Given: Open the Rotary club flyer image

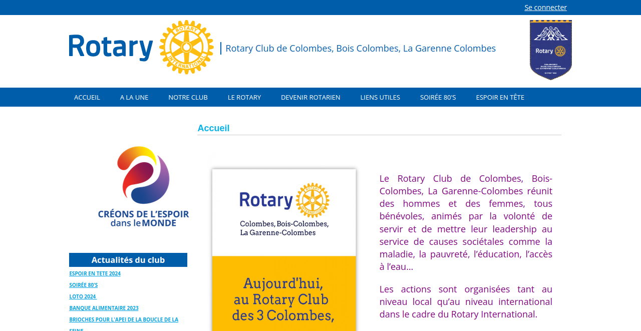Looking at the screenshot, I should [x=284, y=250].
